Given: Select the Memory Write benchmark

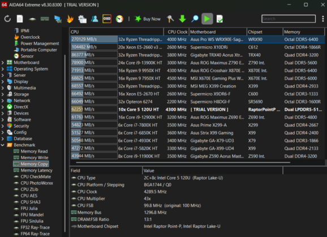Looking at the screenshot, I should (x=35, y=158).
